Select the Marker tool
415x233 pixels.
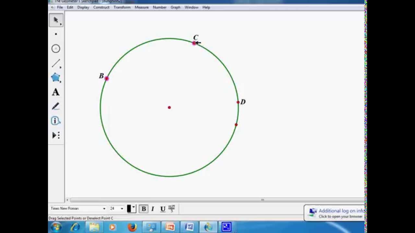(56, 106)
